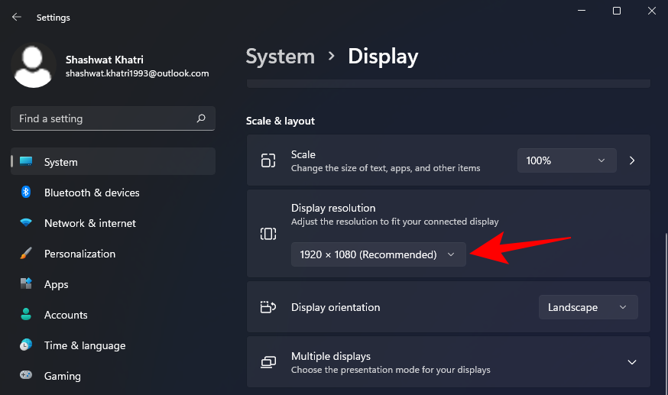
Task: Click the Find a setting search box
Action: coord(103,118)
